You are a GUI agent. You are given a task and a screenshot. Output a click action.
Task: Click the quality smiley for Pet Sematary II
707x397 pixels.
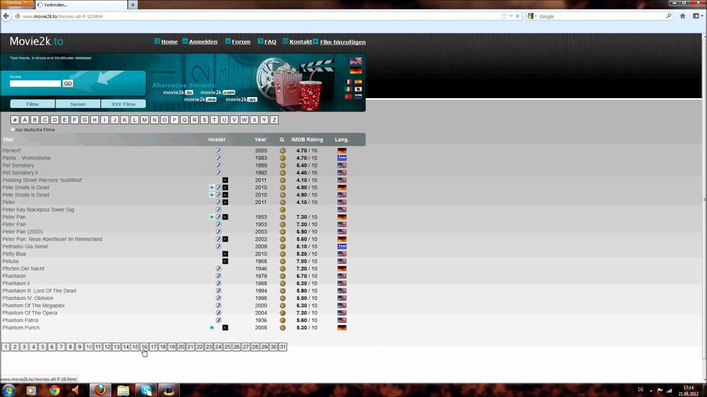(282, 173)
